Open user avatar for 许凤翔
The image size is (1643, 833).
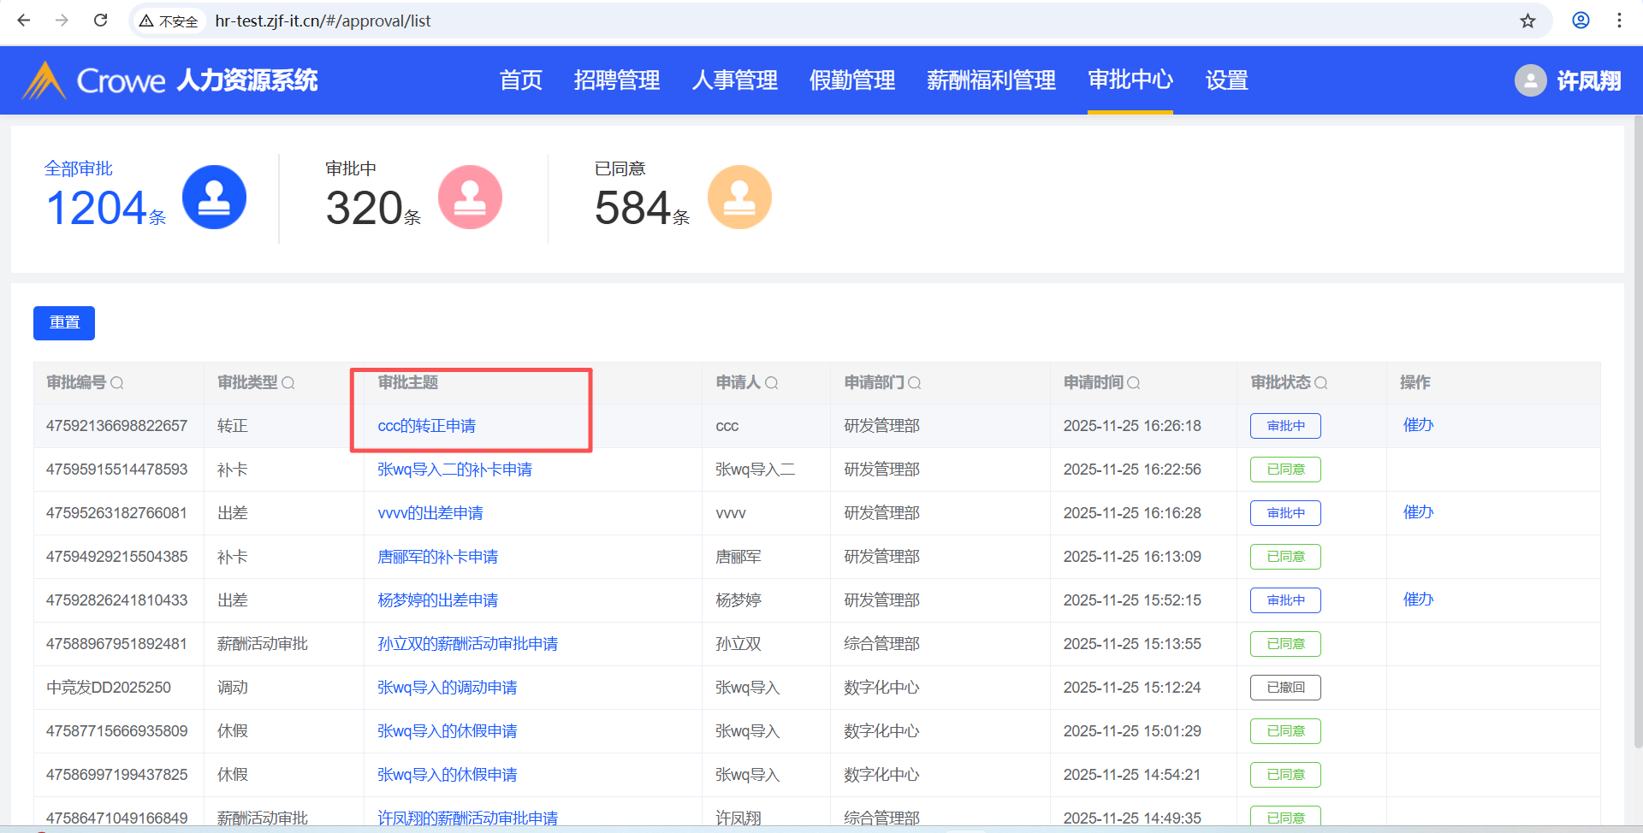1530,80
